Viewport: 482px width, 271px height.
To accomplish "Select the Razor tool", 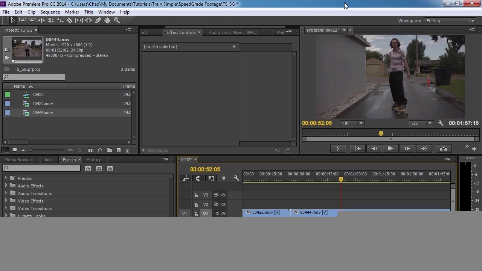I will click(x=70, y=21).
